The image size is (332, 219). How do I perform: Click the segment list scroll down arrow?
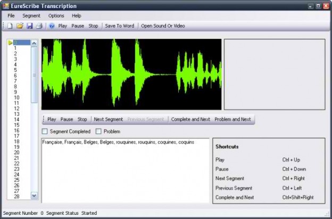click(34, 196)
